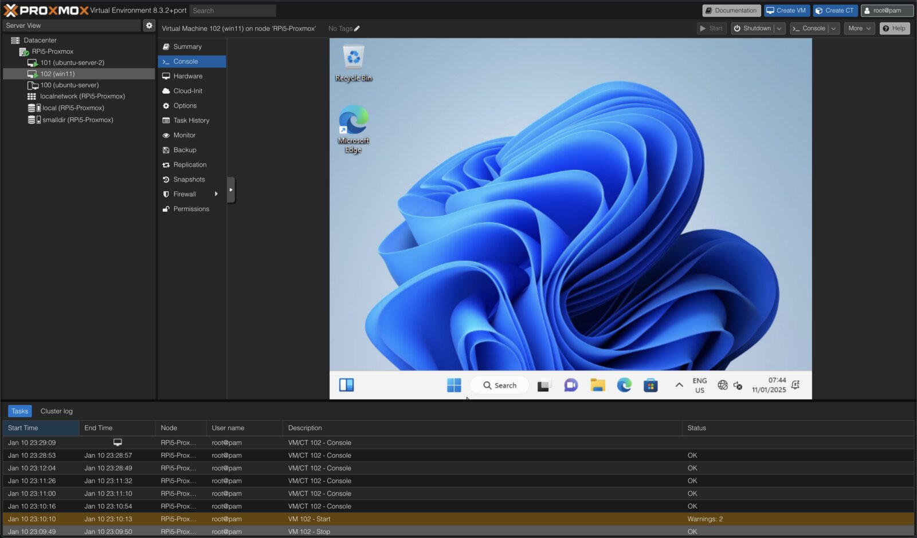The width and height of the screenshot is (917, 538).
Task: Click the Create CT button
Action: tap(835, 10)
